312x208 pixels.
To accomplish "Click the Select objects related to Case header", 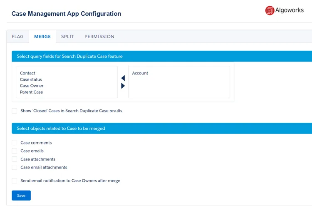I will pyautogui.click(x=162, y=129).
